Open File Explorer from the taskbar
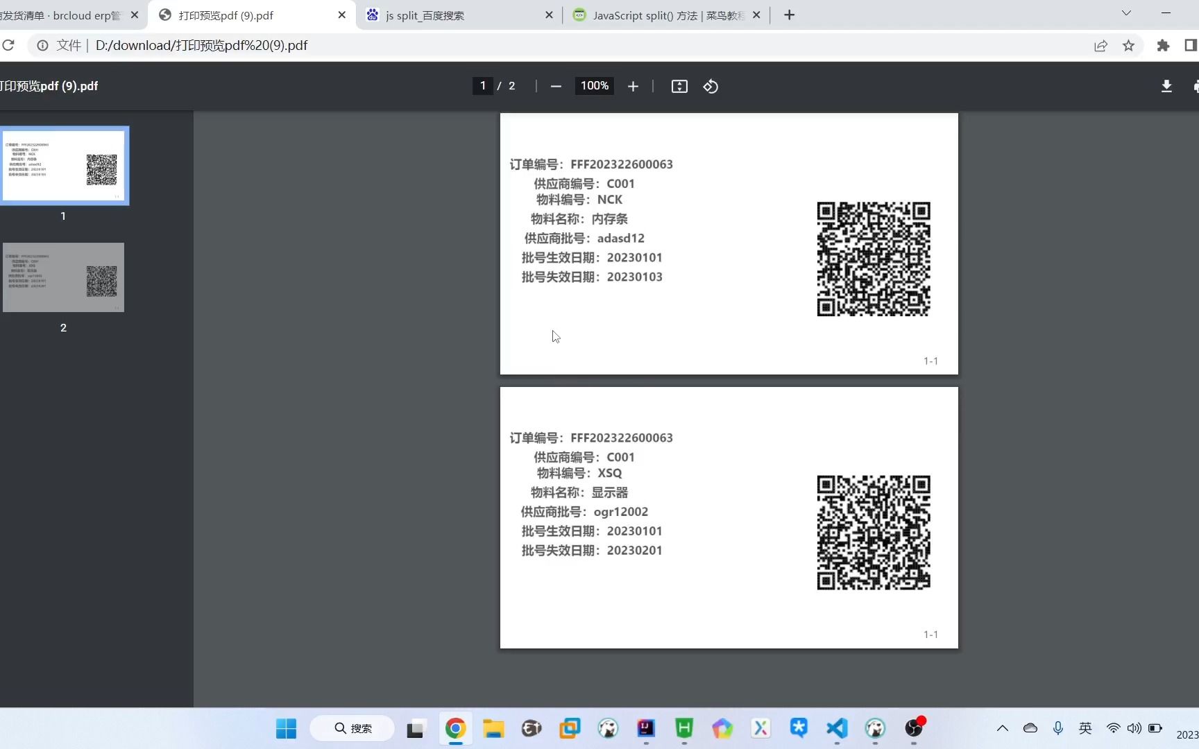Image resolution: width=1199 pixels, height=749 pixels. [x=493, y=728]
